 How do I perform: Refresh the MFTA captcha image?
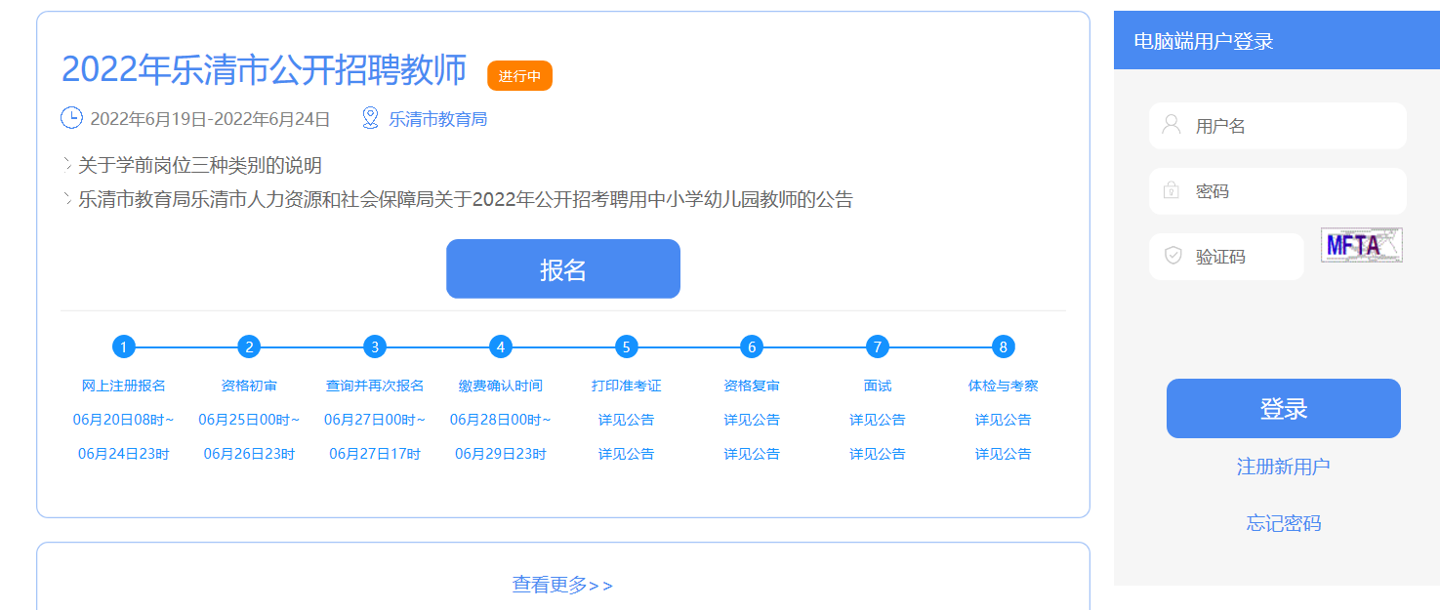click(1361, 245)
